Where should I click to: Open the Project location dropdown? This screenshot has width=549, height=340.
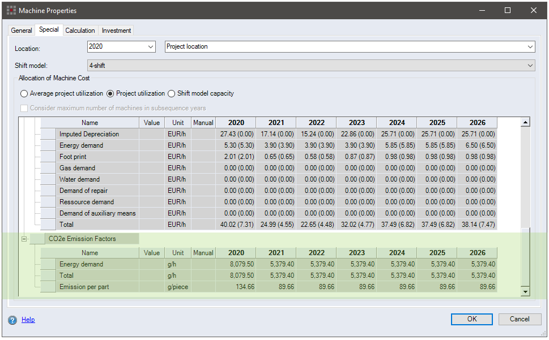pos(530,47)
